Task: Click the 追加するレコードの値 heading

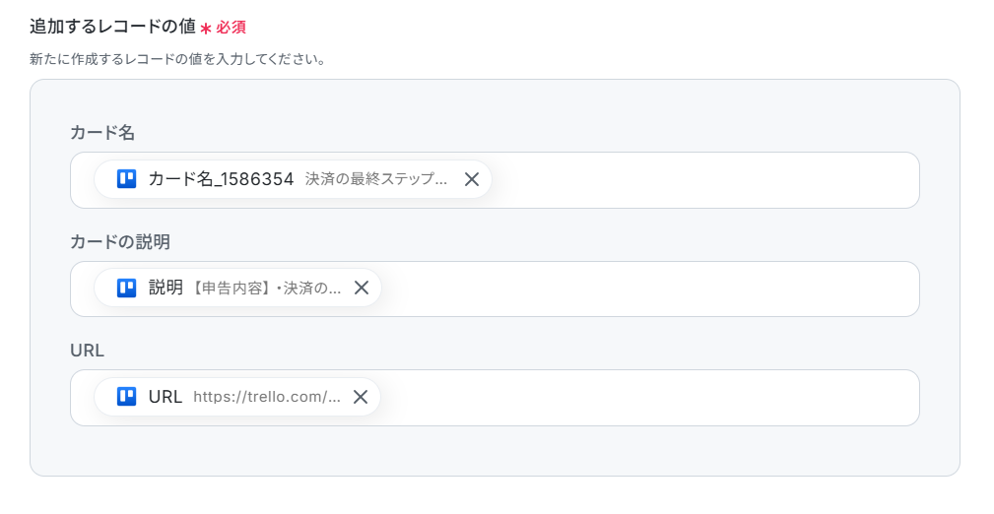Action: point(112,27)
